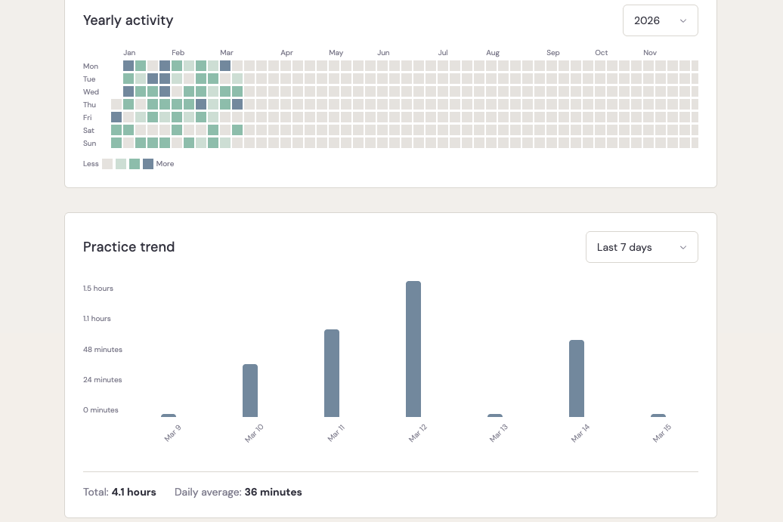Viewport: 783px width, 522px height.
Task: Click the grey legend swatch beside Less
Action: [x=107, y=164]
